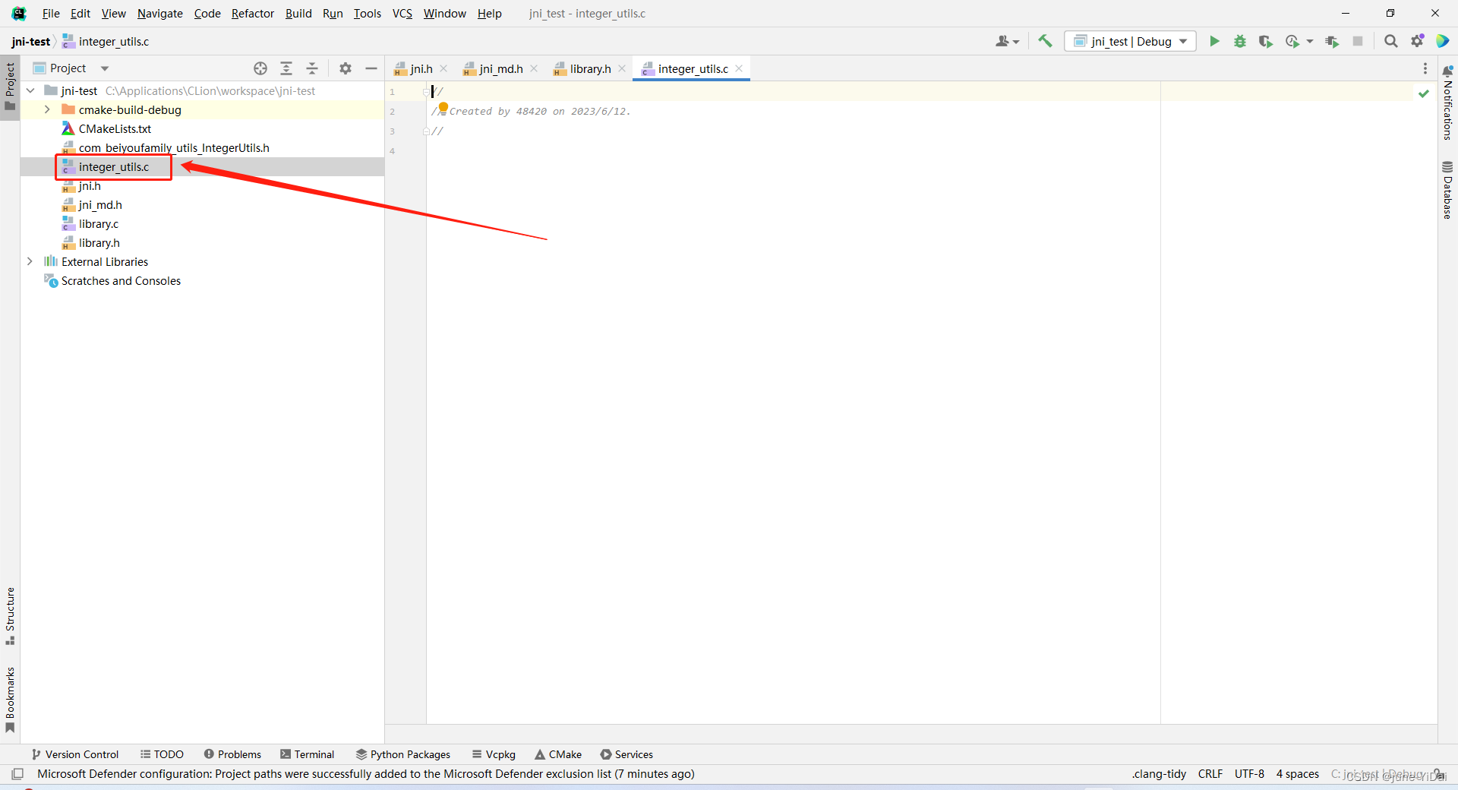
Task: Toggle the Project sidebar stripe button
Action: click(x=10, y=87)
